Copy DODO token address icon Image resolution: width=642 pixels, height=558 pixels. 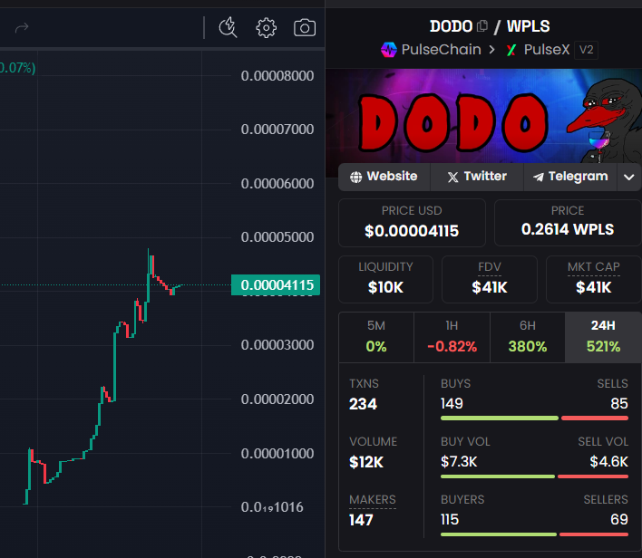(x=482, y=25)
